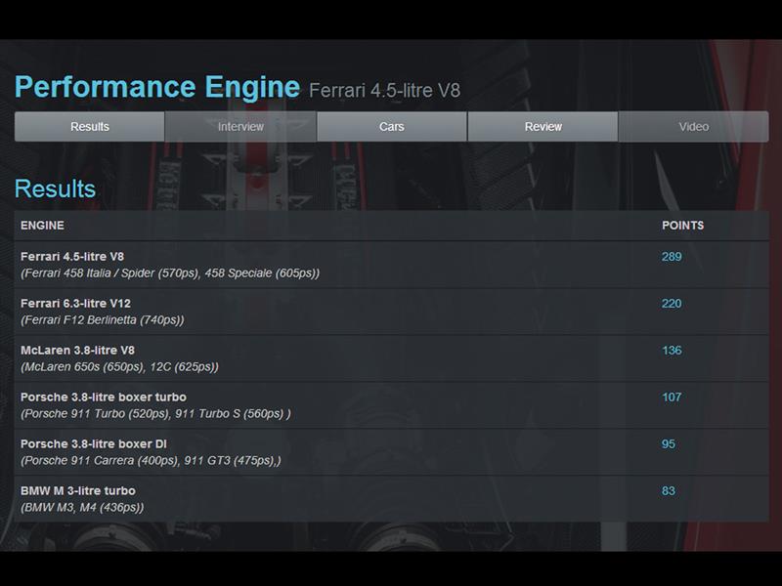The height and width of the screenshot is (586, 782).
Task: Select the Ferrari 4.5-litre V8 engine row
Action: [72, 257]
